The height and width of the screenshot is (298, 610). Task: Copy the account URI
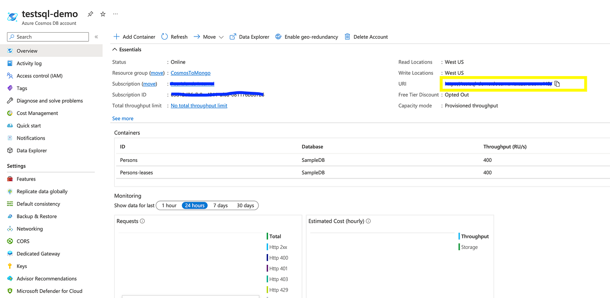tap(557, 84)
